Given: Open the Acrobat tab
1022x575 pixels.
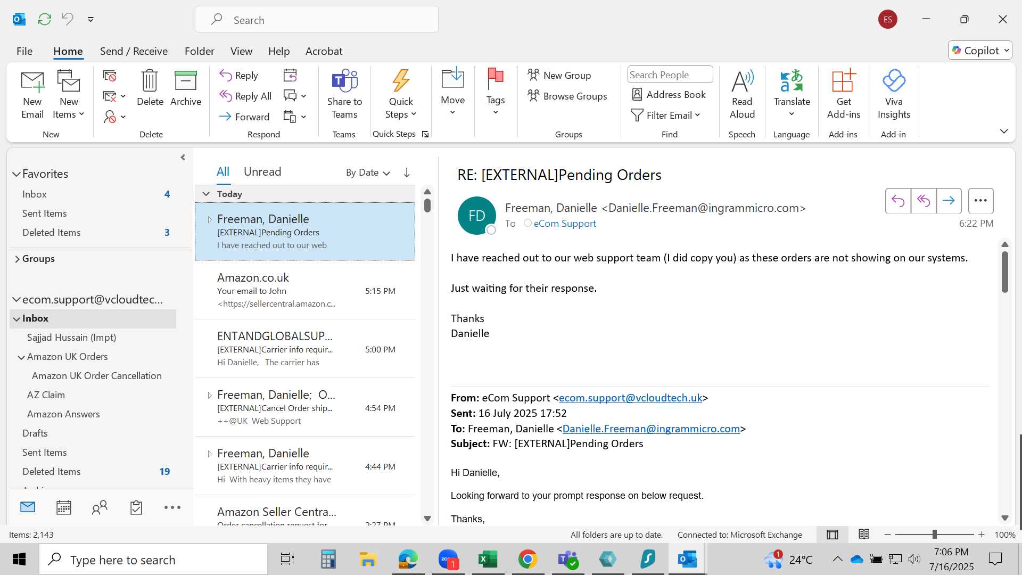Looking at the screenshot, I should point(324,51).
